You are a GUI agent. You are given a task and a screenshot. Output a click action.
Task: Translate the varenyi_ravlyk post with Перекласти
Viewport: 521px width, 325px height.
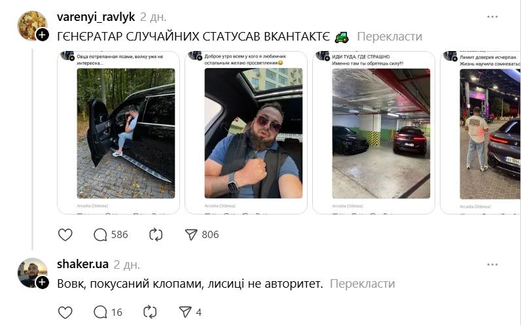click(389, 37)
